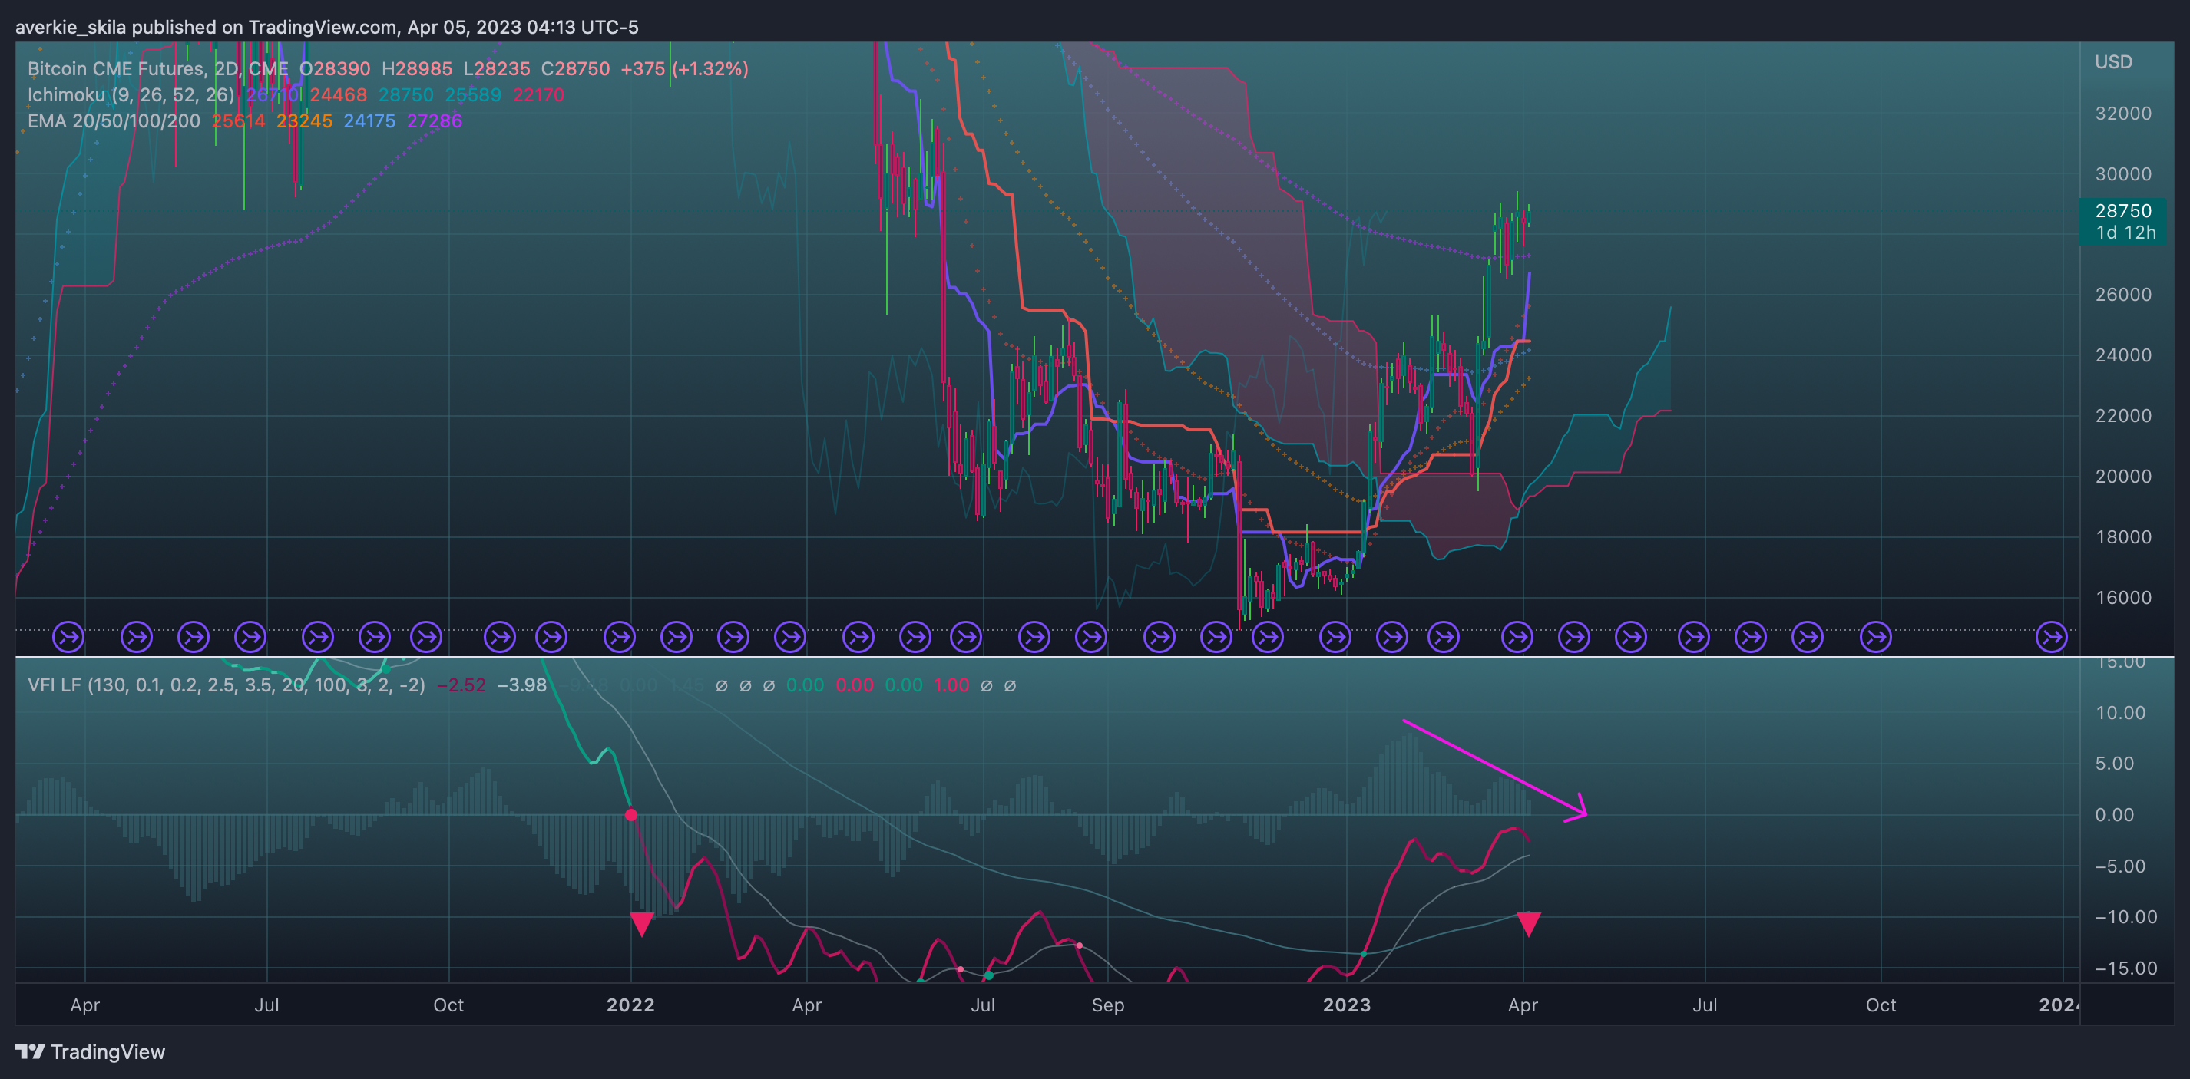Viewport: 2190px width, 1079px height.
Task: Click the VFI legend value 1.00
Action: (951, 685)
